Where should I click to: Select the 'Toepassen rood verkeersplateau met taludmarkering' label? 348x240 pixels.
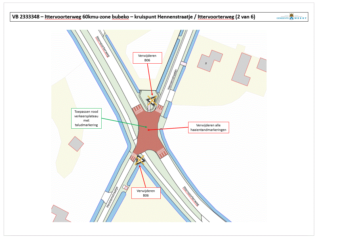(x=86, y=118)
